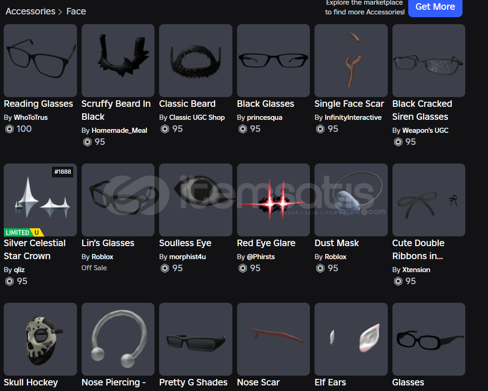Open the Scruffy Beard In Black name link

pos(116,111)
